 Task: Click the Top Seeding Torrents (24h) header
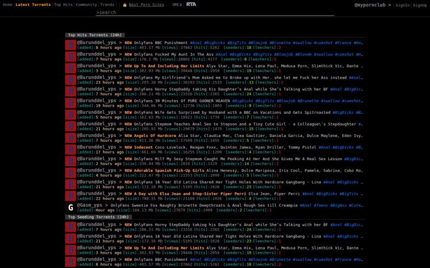(99, 217)
